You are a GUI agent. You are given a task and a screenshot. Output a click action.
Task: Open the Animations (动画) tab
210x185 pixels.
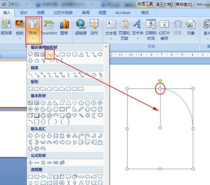pyautogui.click(x=41, y=13)
